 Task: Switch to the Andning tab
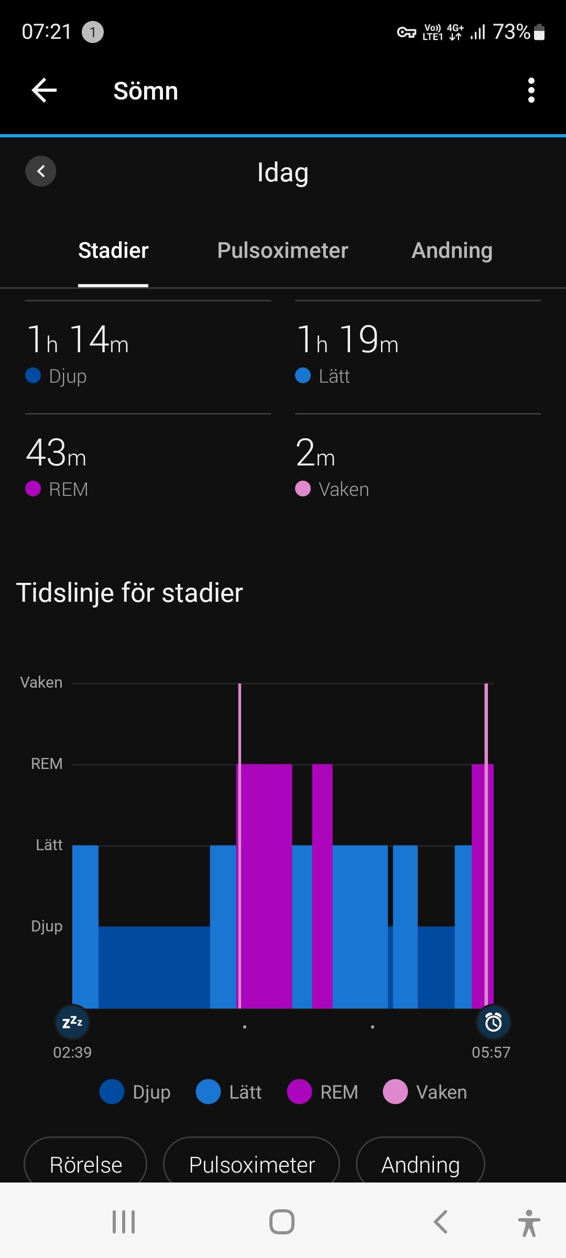tap(452, 251)
